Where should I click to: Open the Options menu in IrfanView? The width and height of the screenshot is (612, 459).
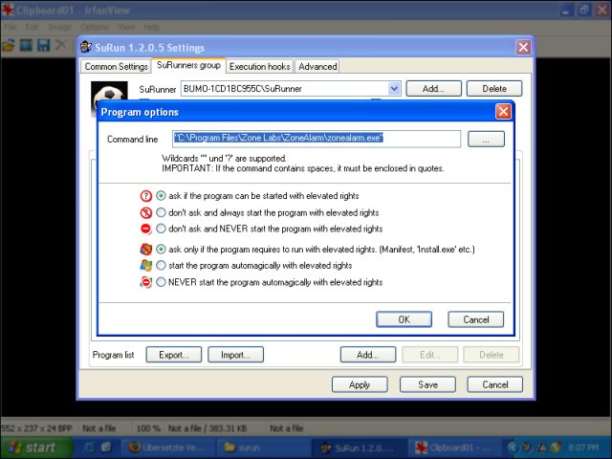95,27
